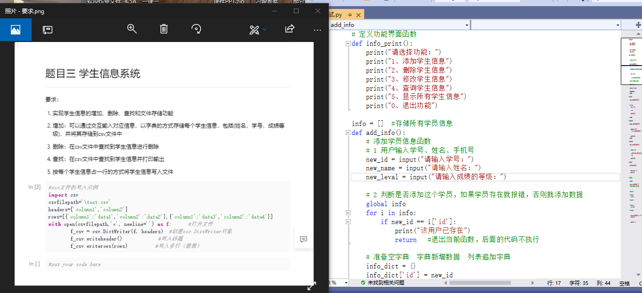Pin the .py editor tab

point(350,15)
